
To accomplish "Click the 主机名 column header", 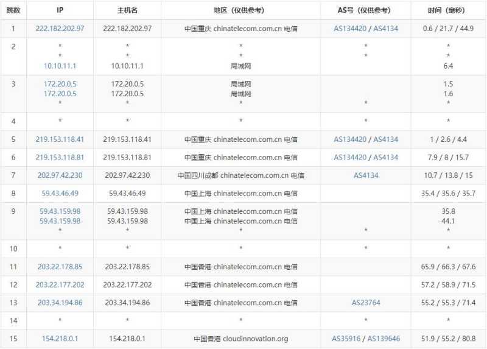I will (x=127, y=10).
